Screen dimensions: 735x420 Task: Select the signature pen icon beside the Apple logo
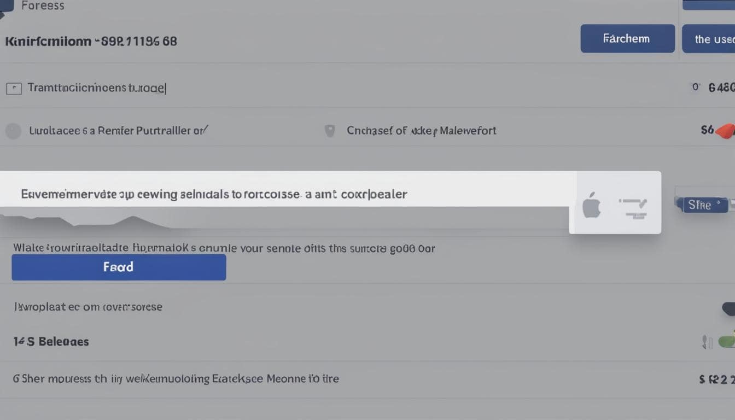pos(633,203)
